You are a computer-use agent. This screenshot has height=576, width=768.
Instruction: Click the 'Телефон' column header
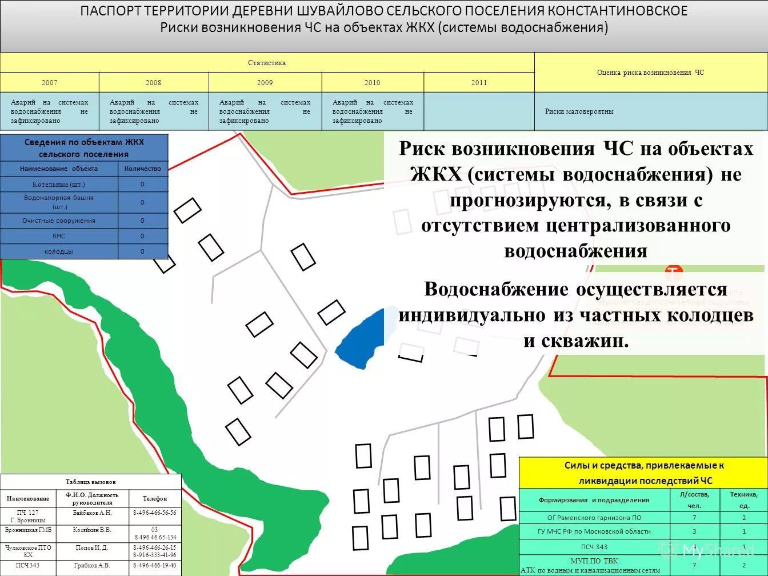[155, 498]
